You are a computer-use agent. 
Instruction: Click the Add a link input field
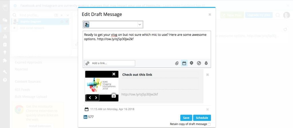pyautogui.click(x=113, y=63)
